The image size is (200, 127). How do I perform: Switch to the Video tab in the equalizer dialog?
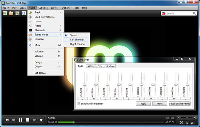[91, 66]
